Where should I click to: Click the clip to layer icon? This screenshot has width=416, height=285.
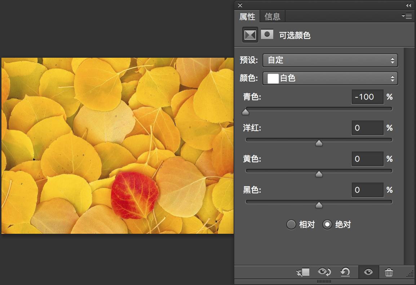click(x=303, y=272)
